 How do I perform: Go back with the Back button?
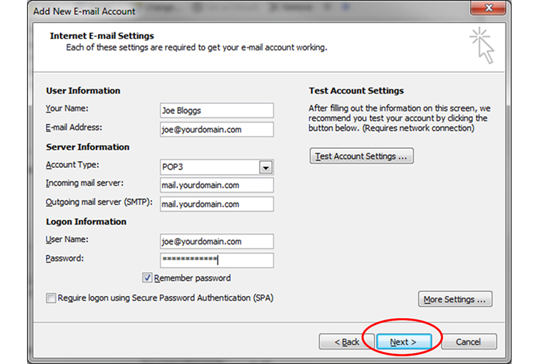click(346, 342)
